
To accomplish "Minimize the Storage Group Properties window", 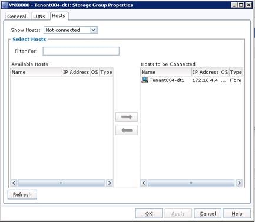I will point(234,5).
